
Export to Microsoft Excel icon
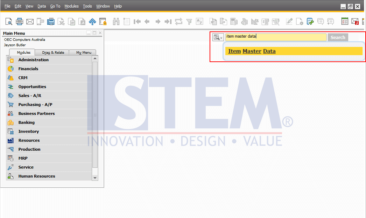click(x=61, y=22)
